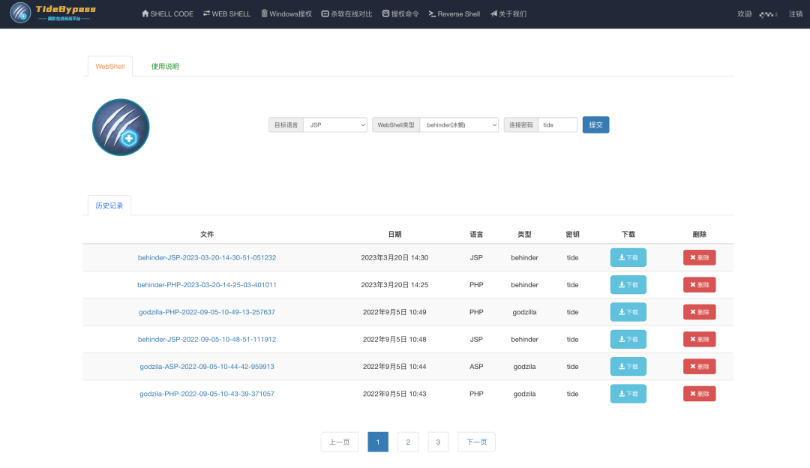Switch to the WebShell tab
Screen dimensions: 810x468
point(110,66)
